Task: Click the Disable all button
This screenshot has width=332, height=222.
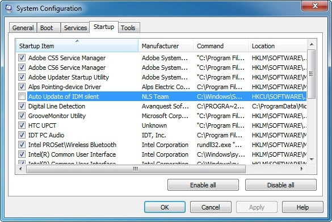Action: tap(281, 185)
